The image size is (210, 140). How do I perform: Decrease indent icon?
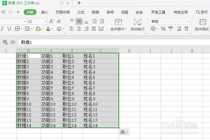[94, 21]
